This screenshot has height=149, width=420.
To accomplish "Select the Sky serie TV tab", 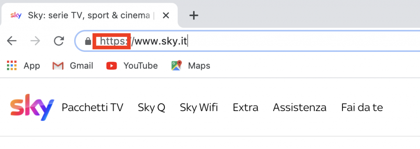I will 89,16.
